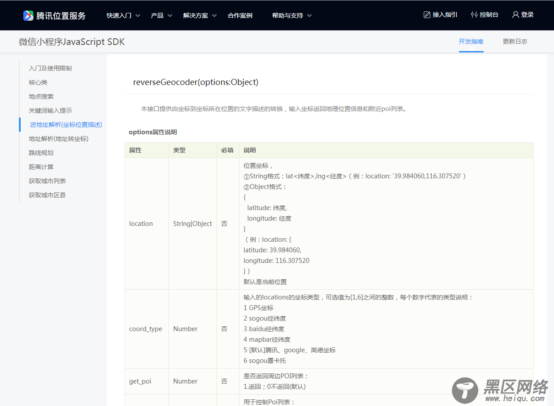The image size is (554, 406).
Task: Expand the 帮助与支持 dropdown chevron
Action: pyautogui.click(x=309, y=16)
